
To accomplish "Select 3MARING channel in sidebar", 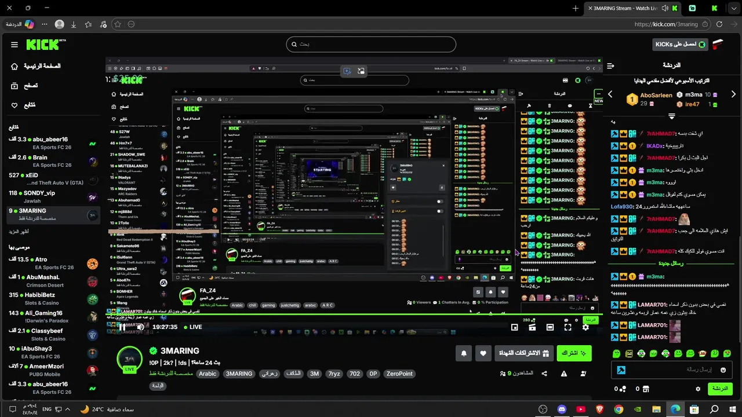I will click(x=52, y=214).
